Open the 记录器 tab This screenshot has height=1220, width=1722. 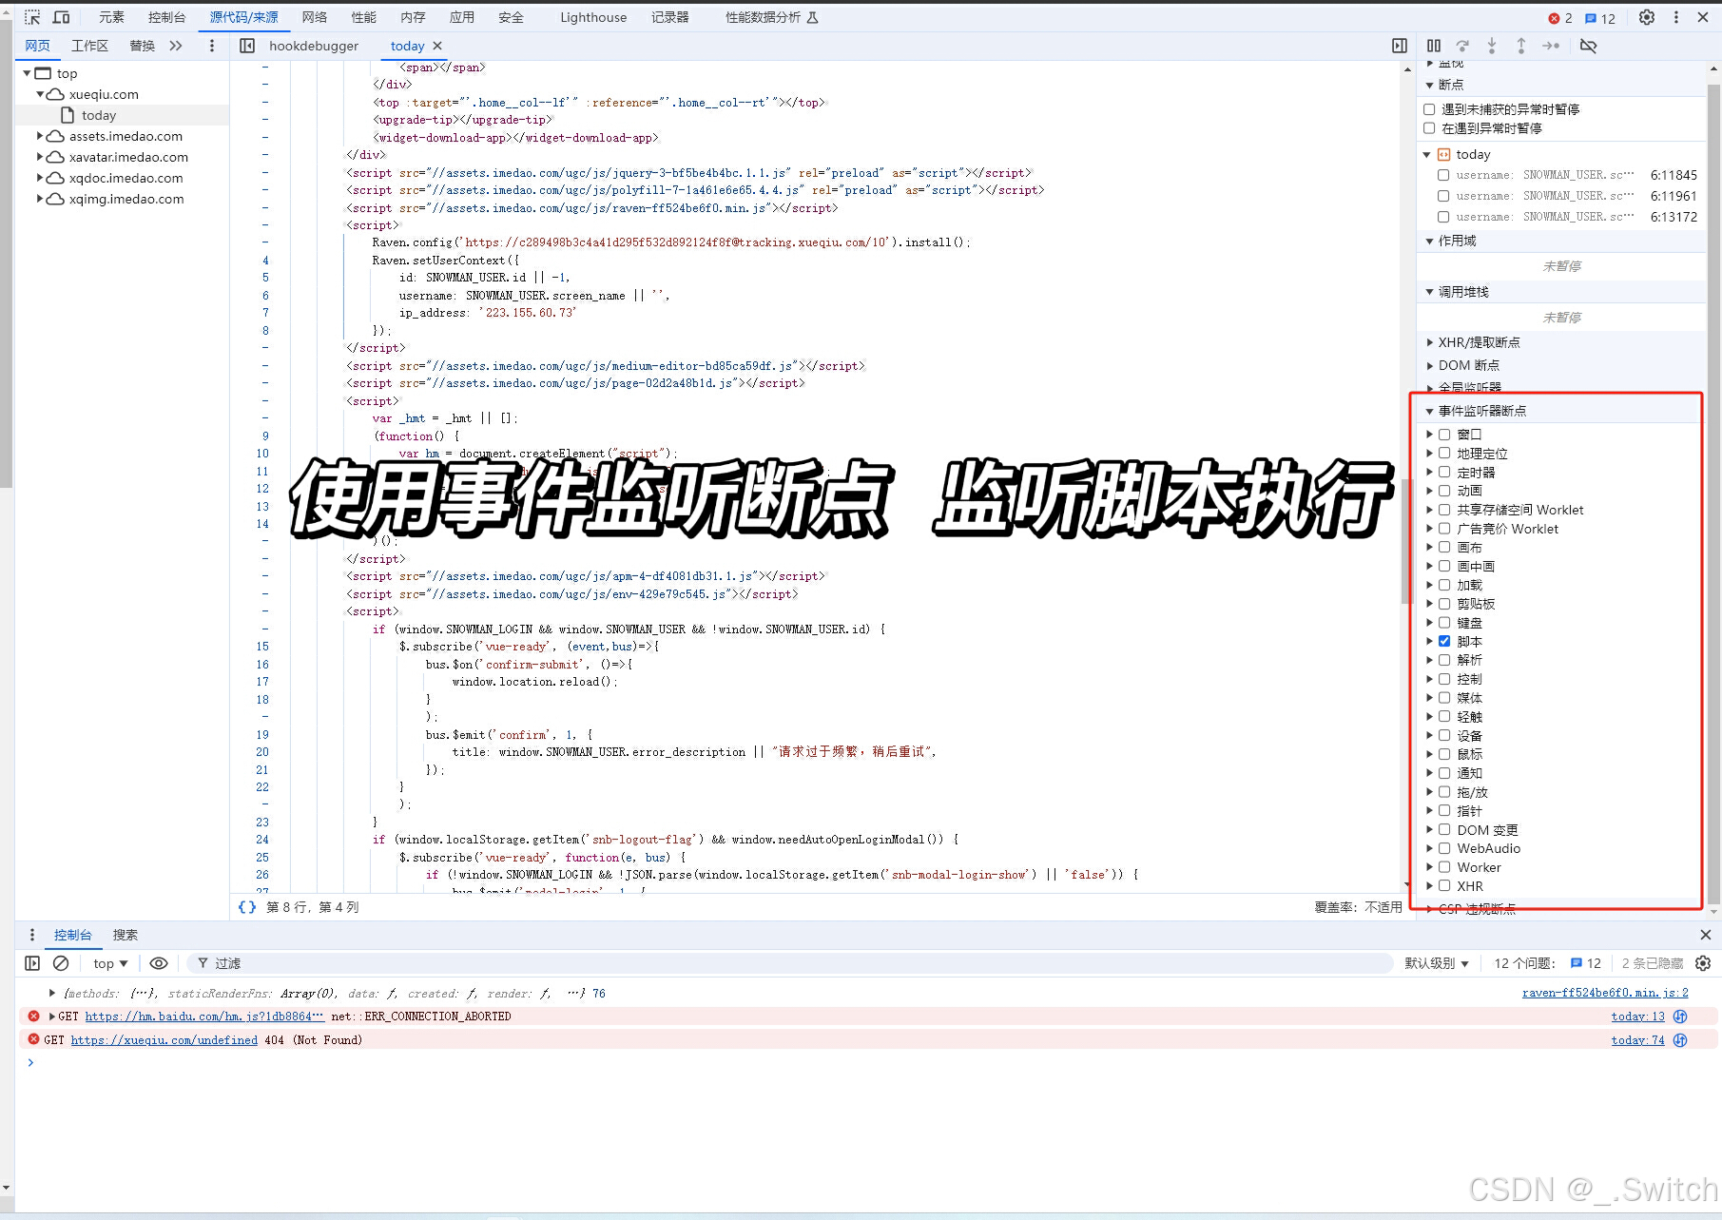coord(670,17)
